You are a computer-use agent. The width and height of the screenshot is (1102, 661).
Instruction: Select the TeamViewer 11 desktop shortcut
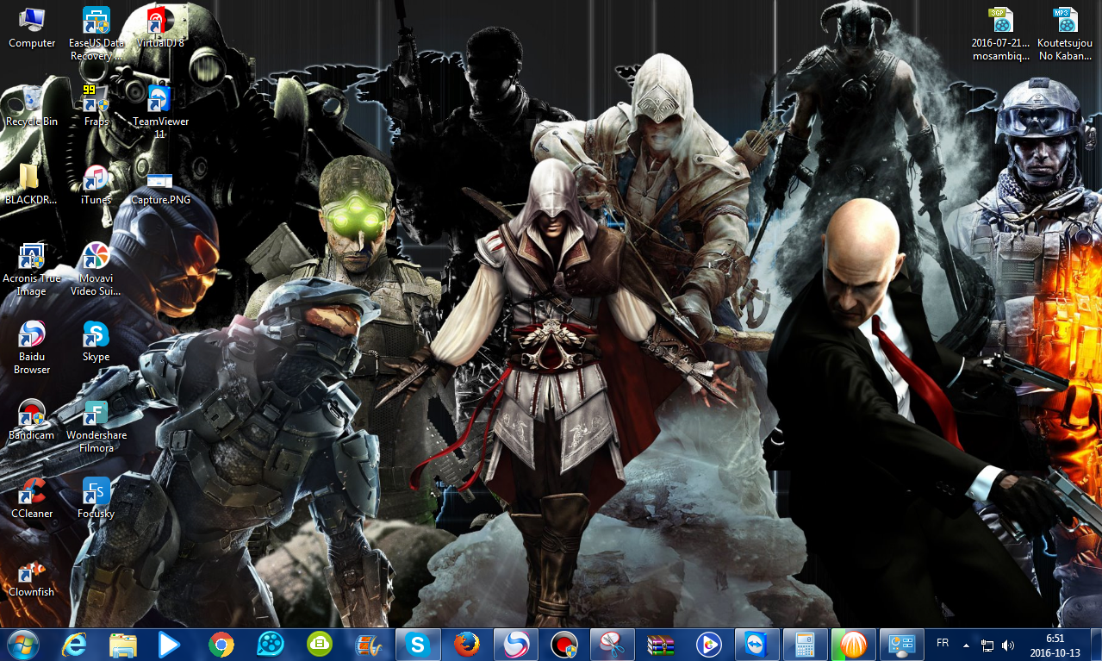[160, 112]
